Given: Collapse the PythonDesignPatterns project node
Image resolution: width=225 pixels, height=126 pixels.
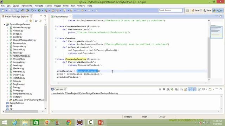Looking at the screenshot, I should (4, 24).
